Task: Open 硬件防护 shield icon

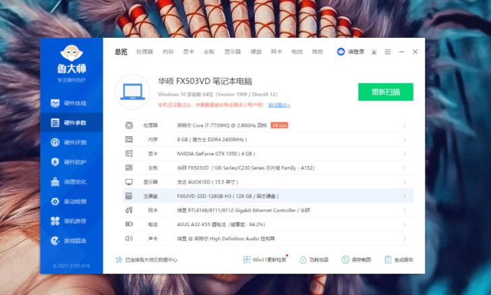Action: pos(55,162)
